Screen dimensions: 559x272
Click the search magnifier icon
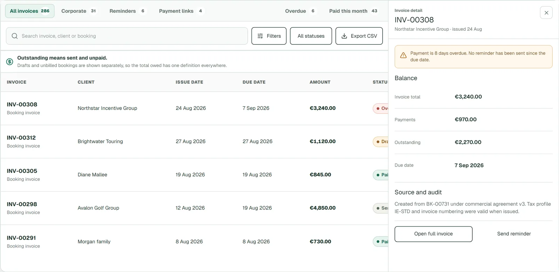coord(15,36)
